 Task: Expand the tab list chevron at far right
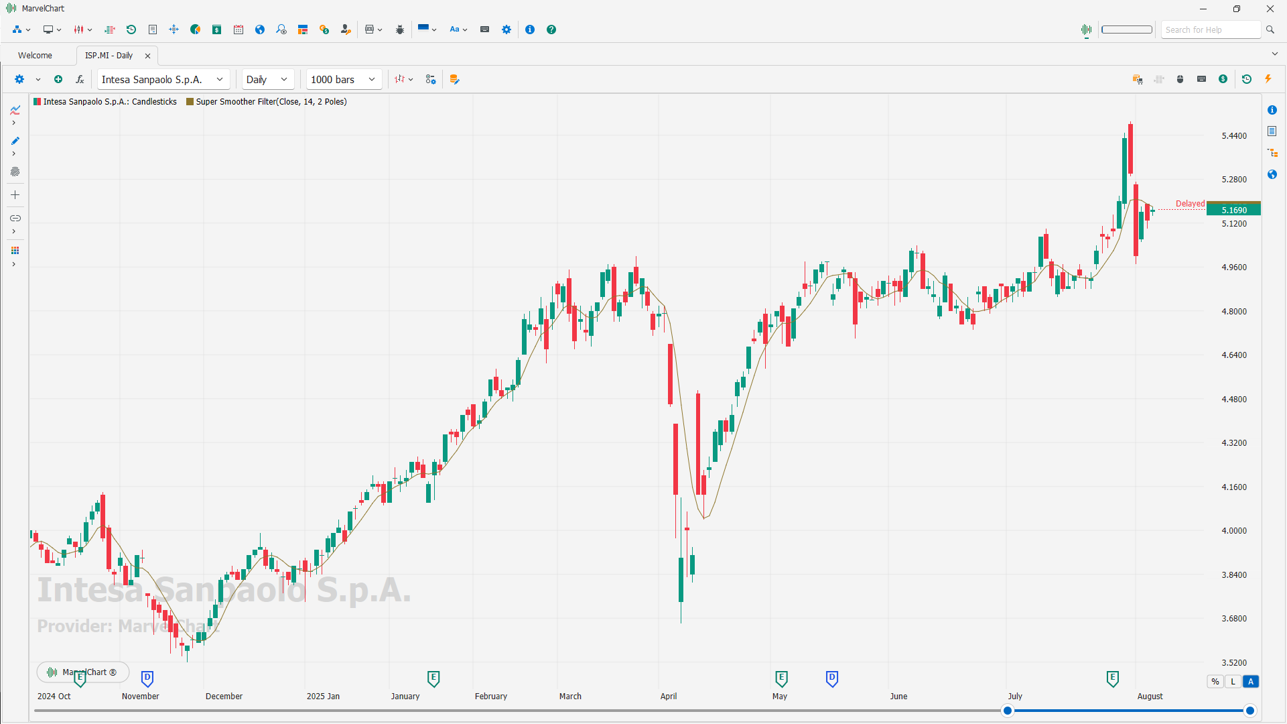(1274, 54)
